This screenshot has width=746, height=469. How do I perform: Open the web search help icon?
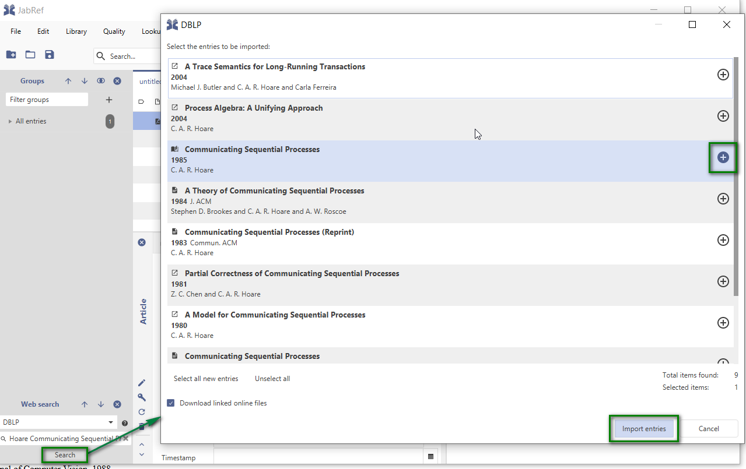pyautogui.click(x=125, y=423)
